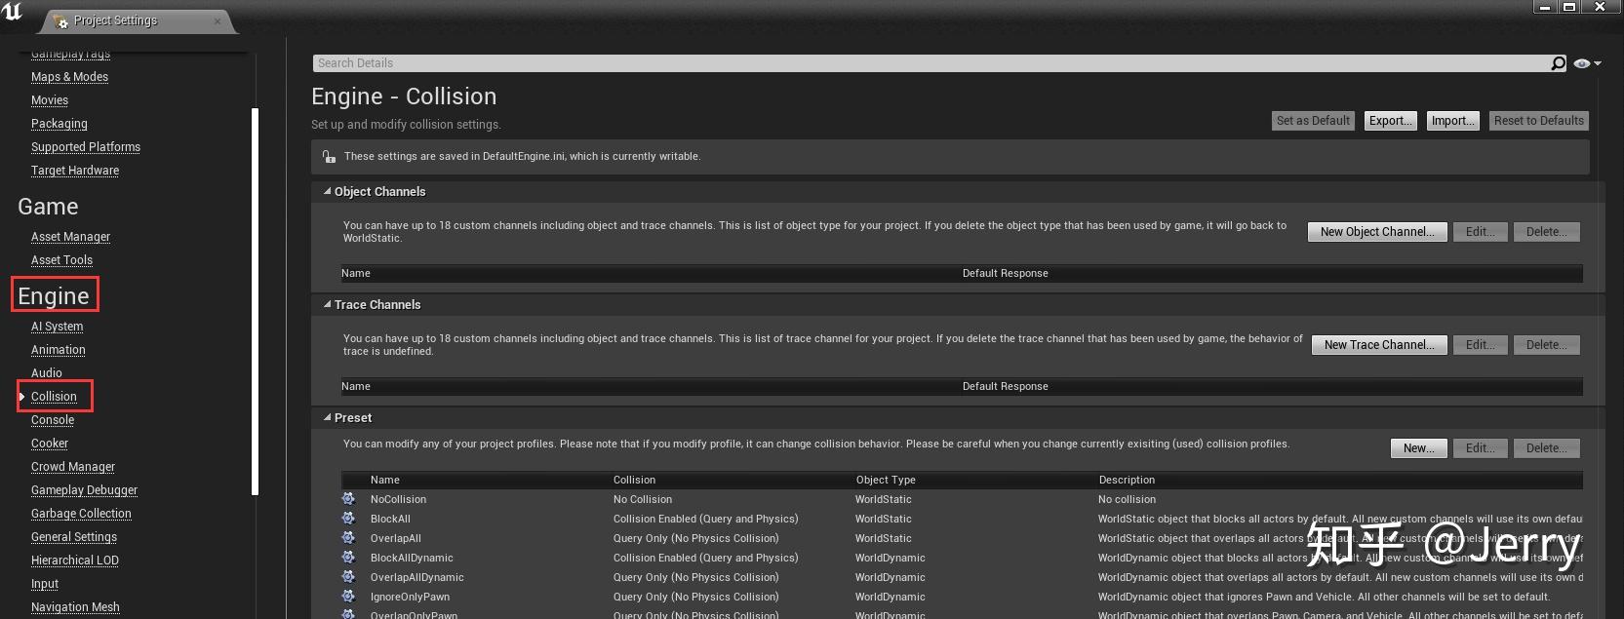Close the Project Settings tab
The image size is (1624, 619).
pyautogui.click(x=217, y=20)
